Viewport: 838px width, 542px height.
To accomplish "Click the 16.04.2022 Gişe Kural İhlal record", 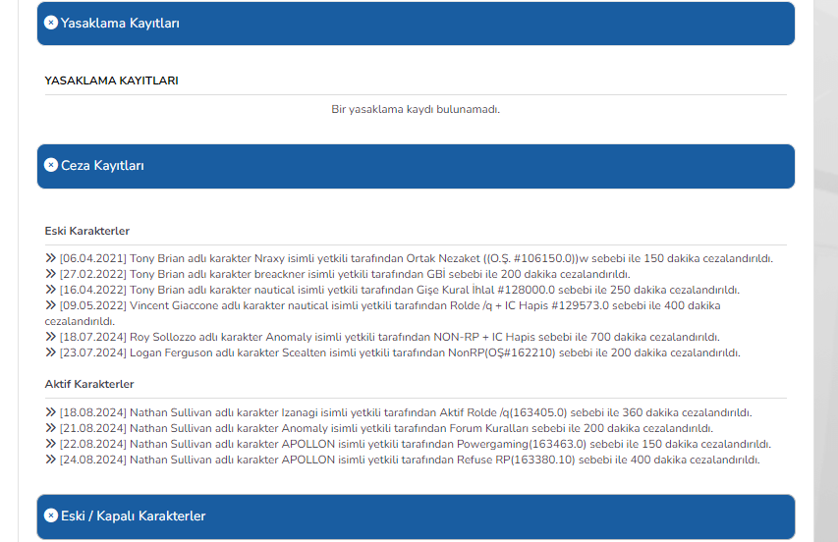I will (x=399, y=290).
